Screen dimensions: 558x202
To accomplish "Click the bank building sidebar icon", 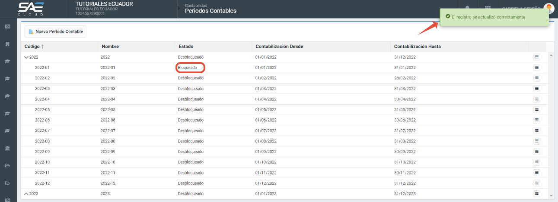I will pyautogui.click(x=7, y=149).
